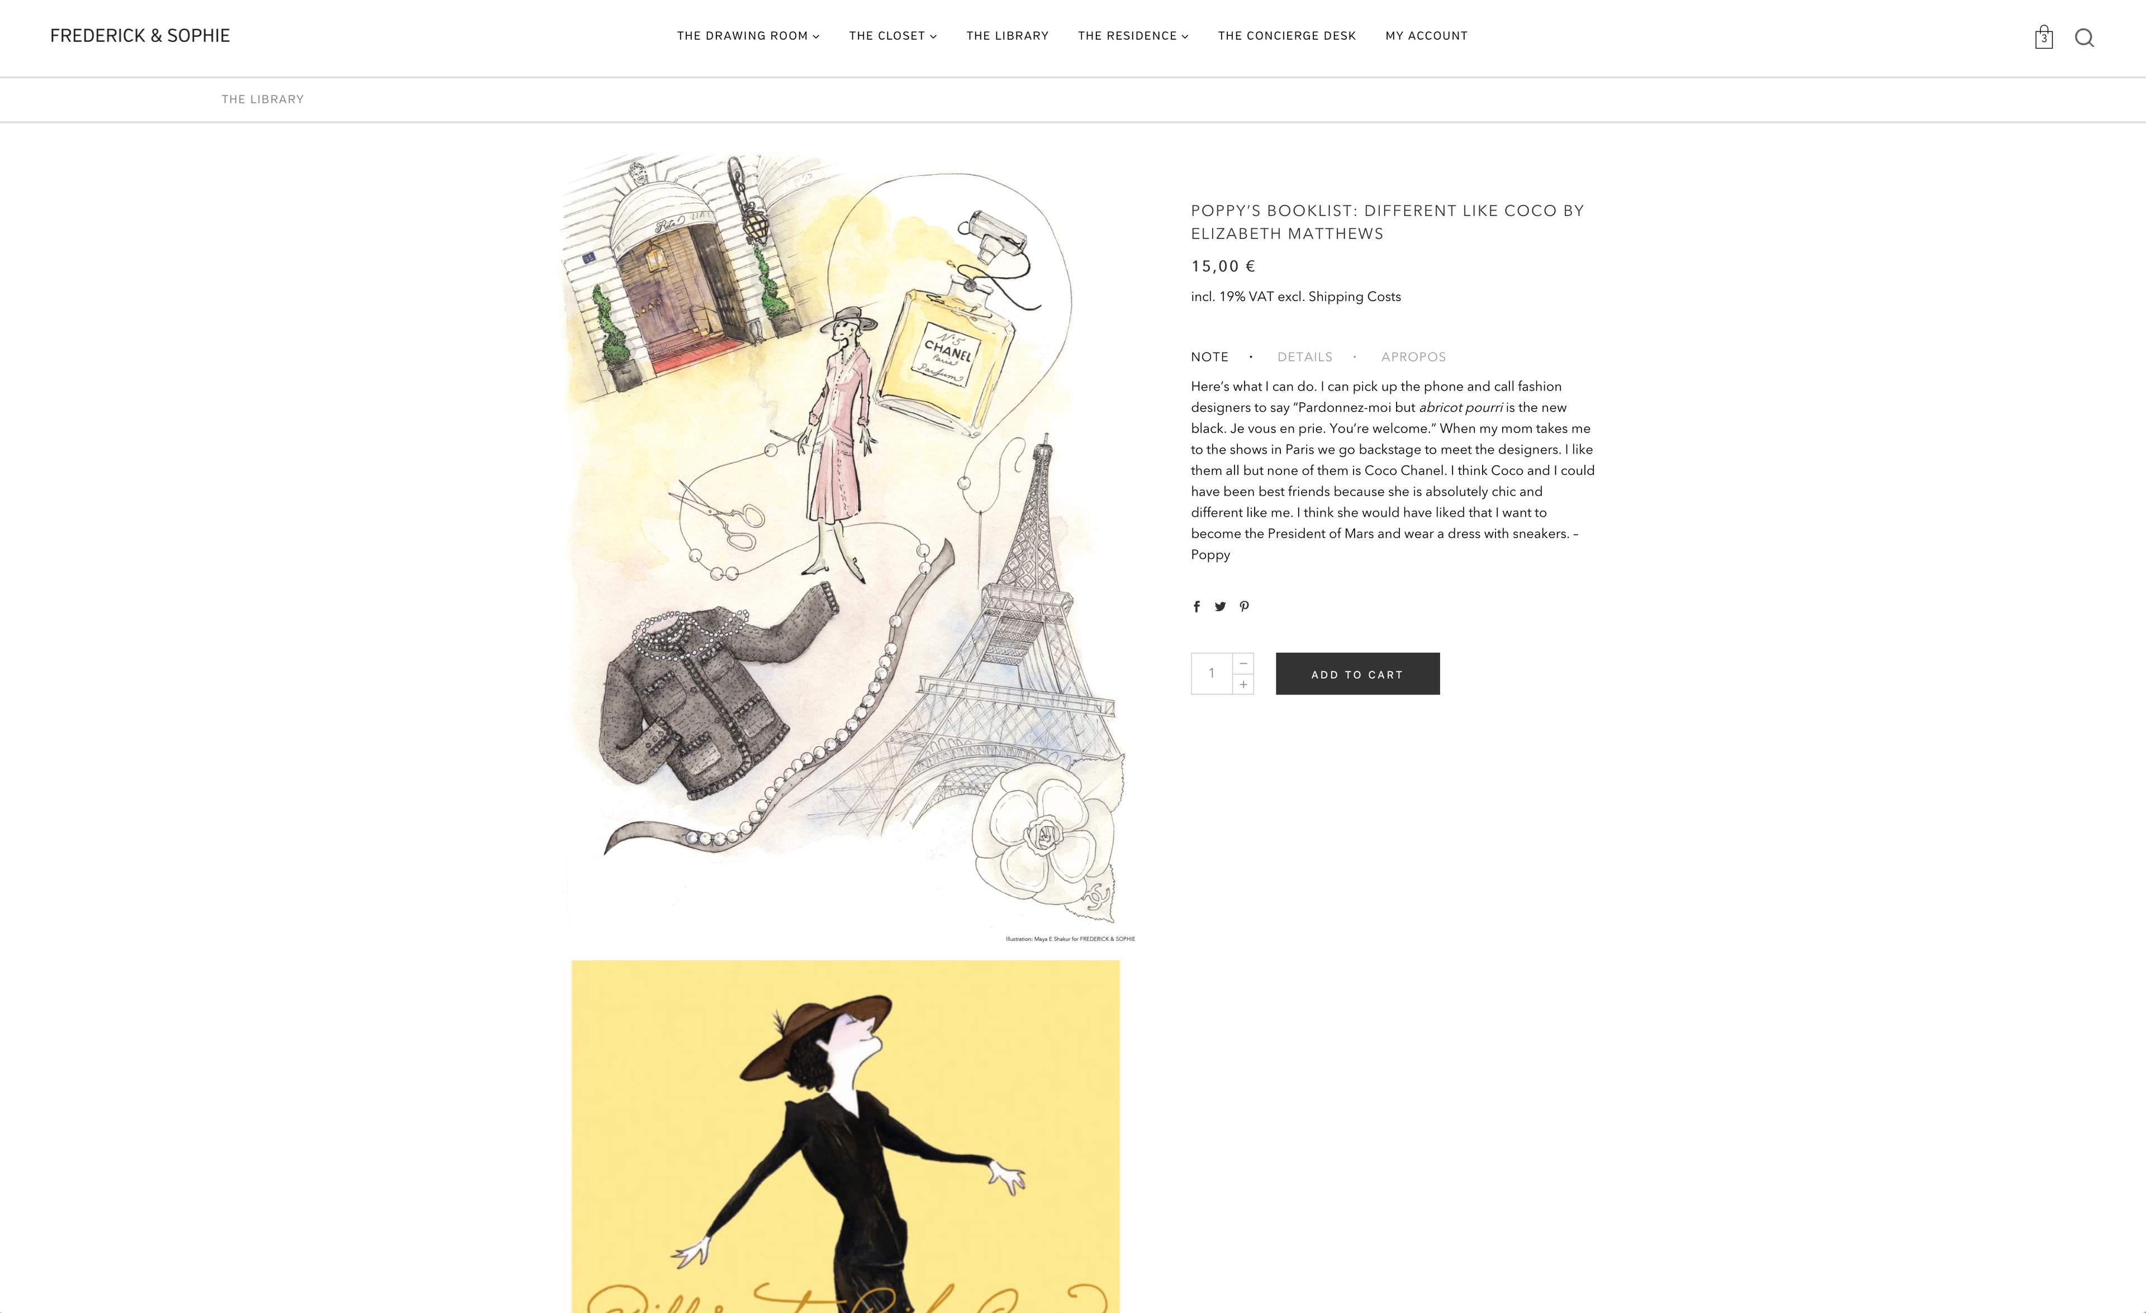Share product on Twitter
Image resolution: width=2146 pixels, height=1313 pixels.
[x=1220, y=607]
